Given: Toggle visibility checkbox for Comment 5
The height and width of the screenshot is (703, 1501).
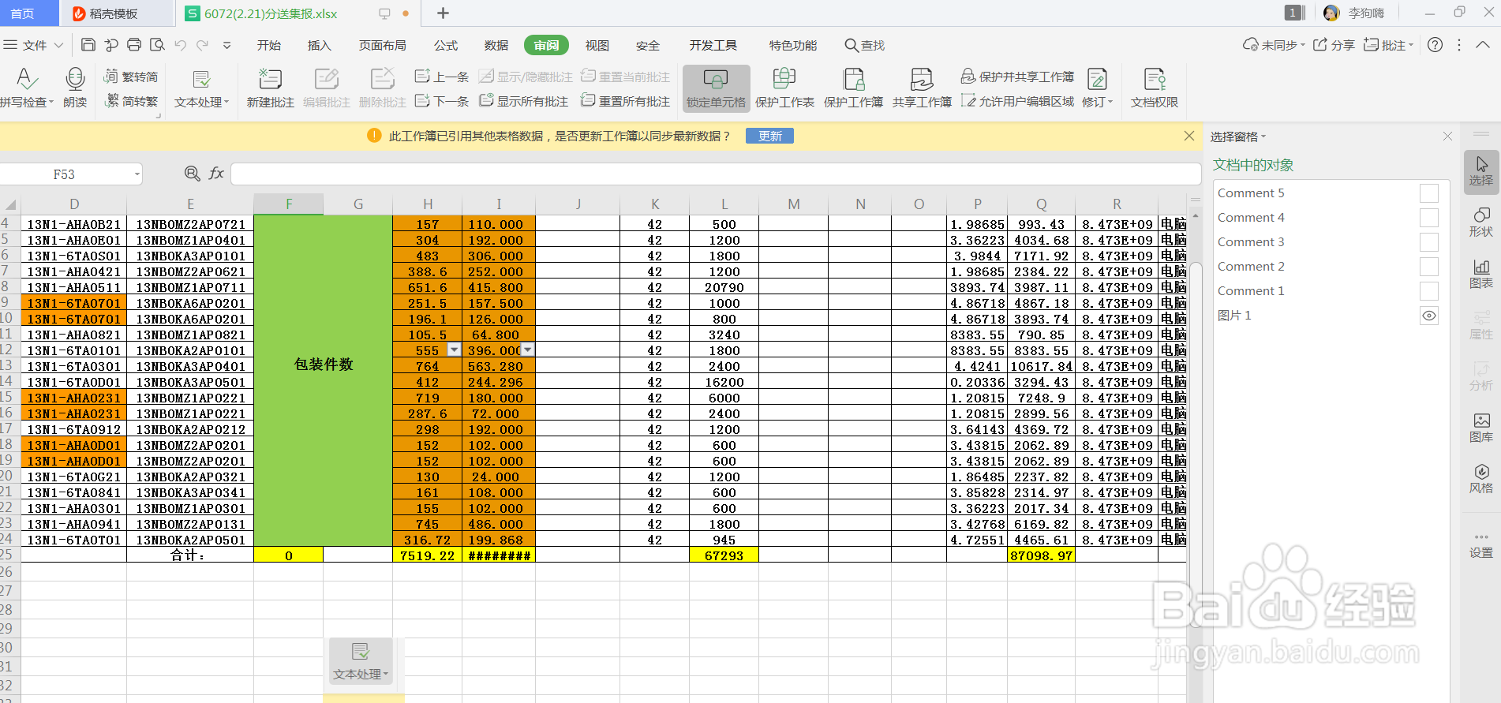Looking at the screenshot, I should [1429, 193].
